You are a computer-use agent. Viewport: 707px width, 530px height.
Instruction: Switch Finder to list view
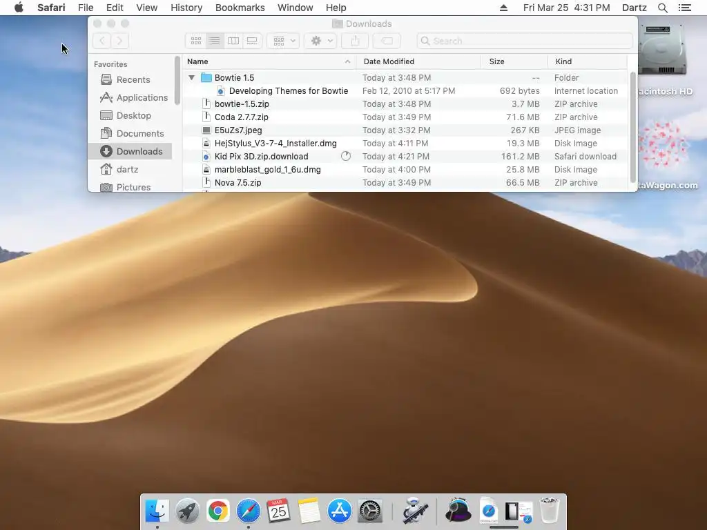click(x=215, y=41)
